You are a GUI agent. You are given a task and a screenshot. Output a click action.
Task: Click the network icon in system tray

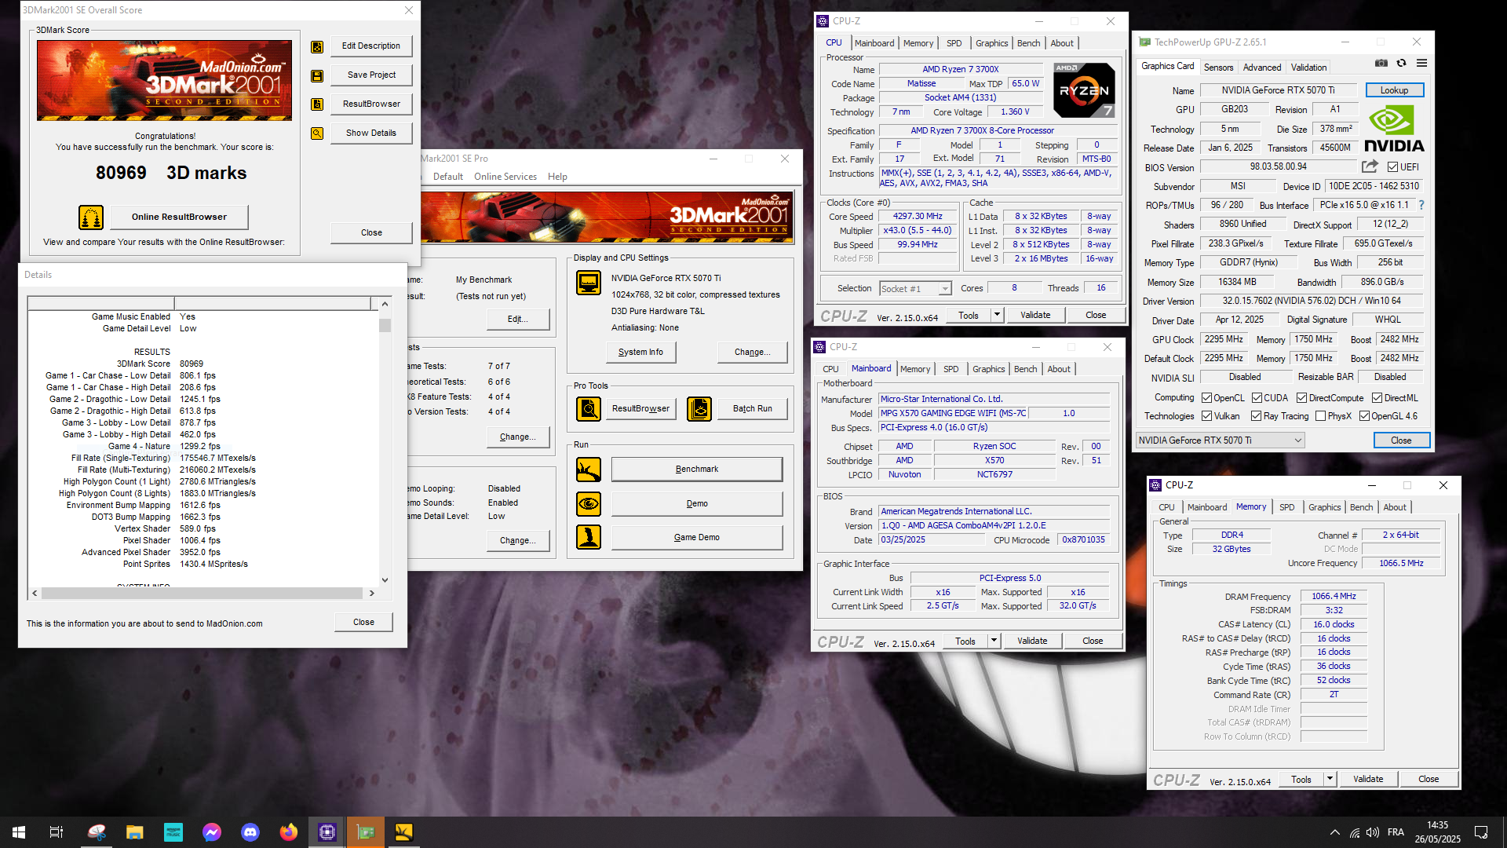coord(1354,832)
